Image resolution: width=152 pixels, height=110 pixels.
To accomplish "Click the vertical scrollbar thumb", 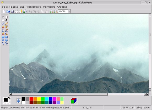I will click(150, 35).
